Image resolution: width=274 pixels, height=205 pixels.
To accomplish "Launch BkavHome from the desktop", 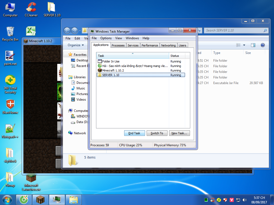I will 10,107.
